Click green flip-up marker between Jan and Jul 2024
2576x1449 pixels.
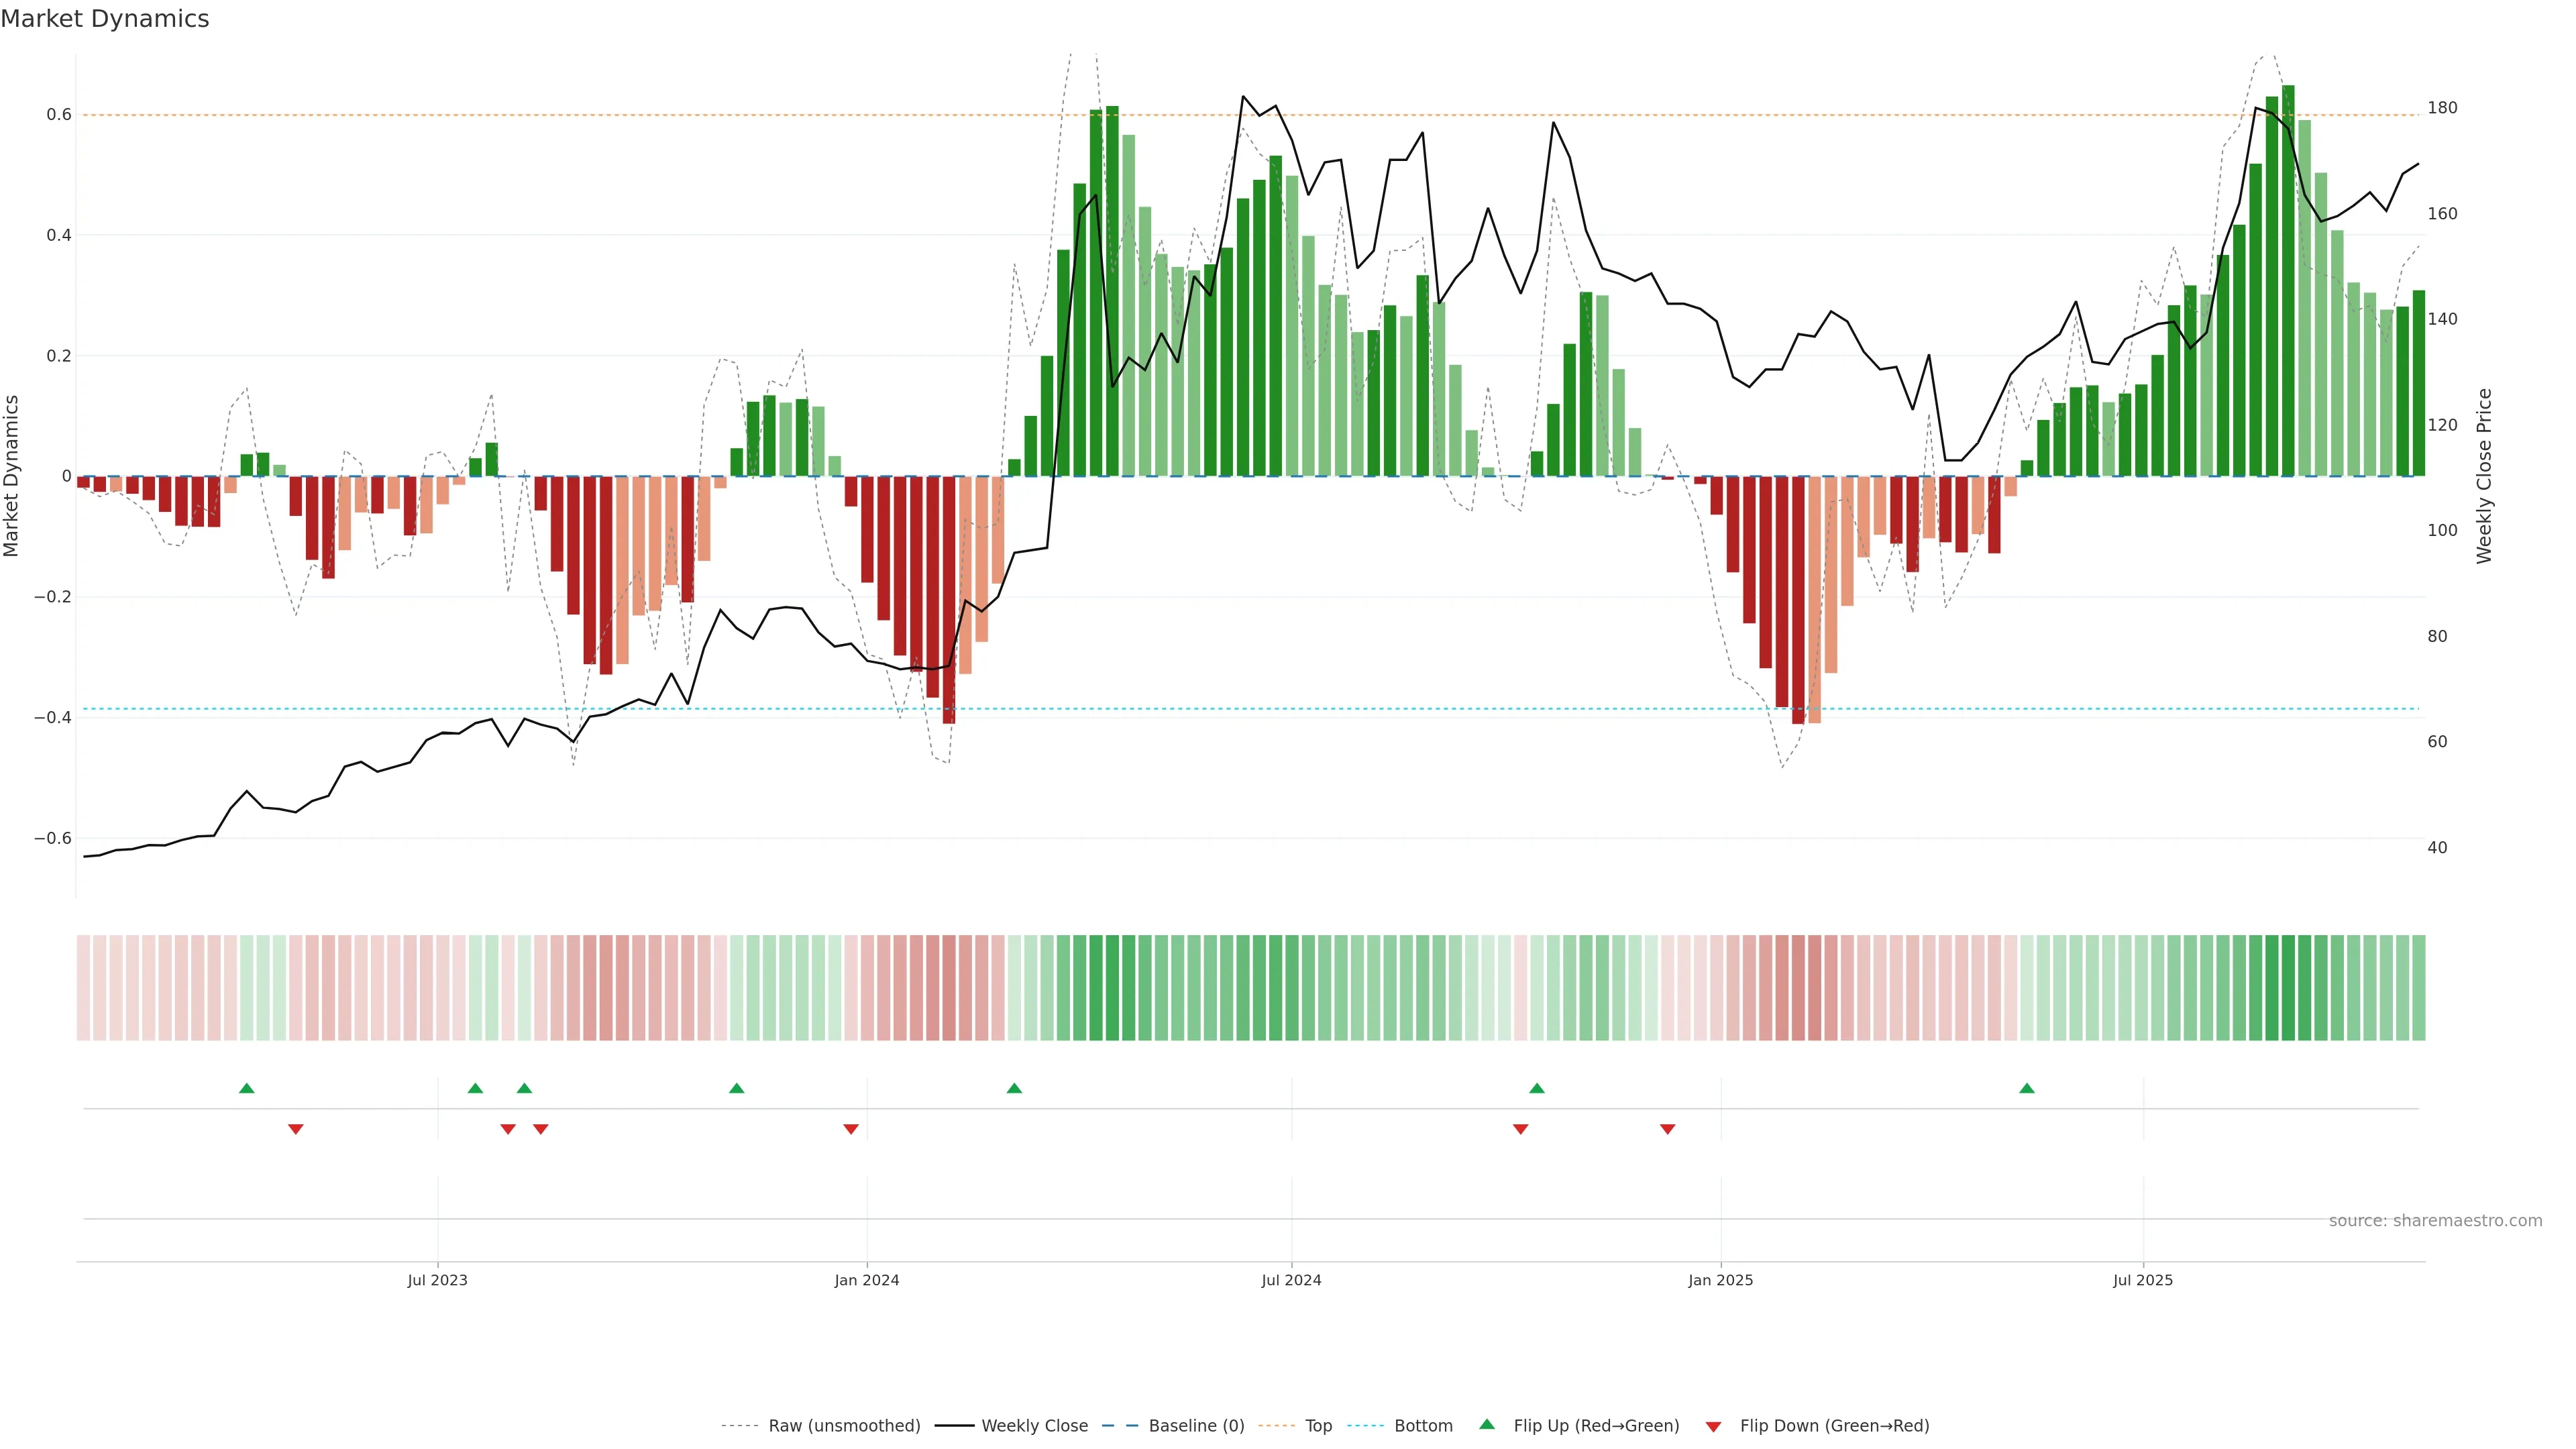click(1014, 1088)
